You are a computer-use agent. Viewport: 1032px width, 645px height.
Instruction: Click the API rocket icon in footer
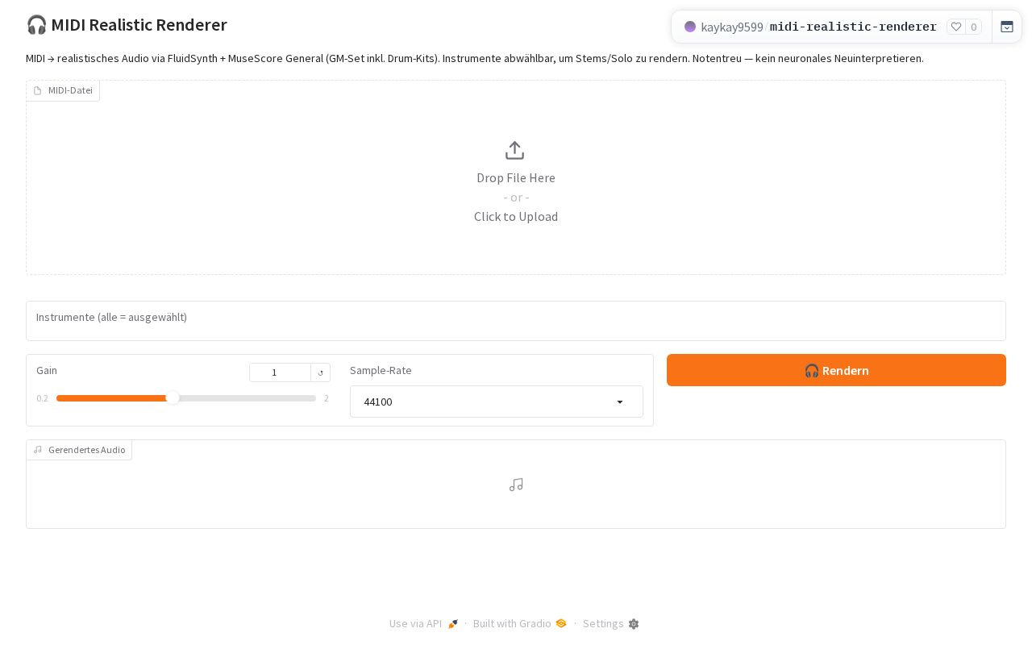click(453, 624)
